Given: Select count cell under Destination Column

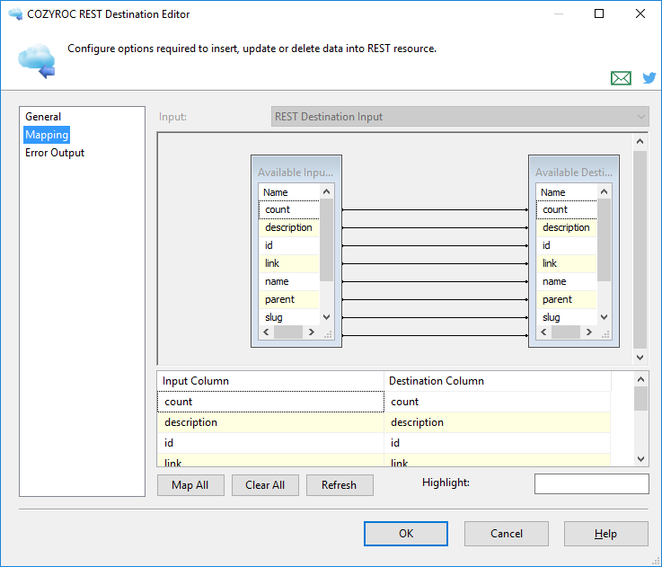Looking at the screenshot, I should tap(497, 402).
